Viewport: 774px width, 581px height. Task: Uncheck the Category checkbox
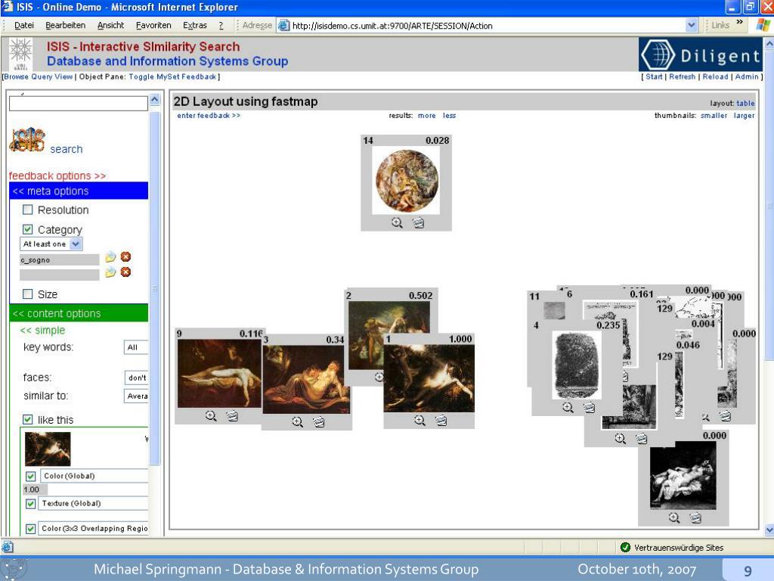click(x=28, y=230)
